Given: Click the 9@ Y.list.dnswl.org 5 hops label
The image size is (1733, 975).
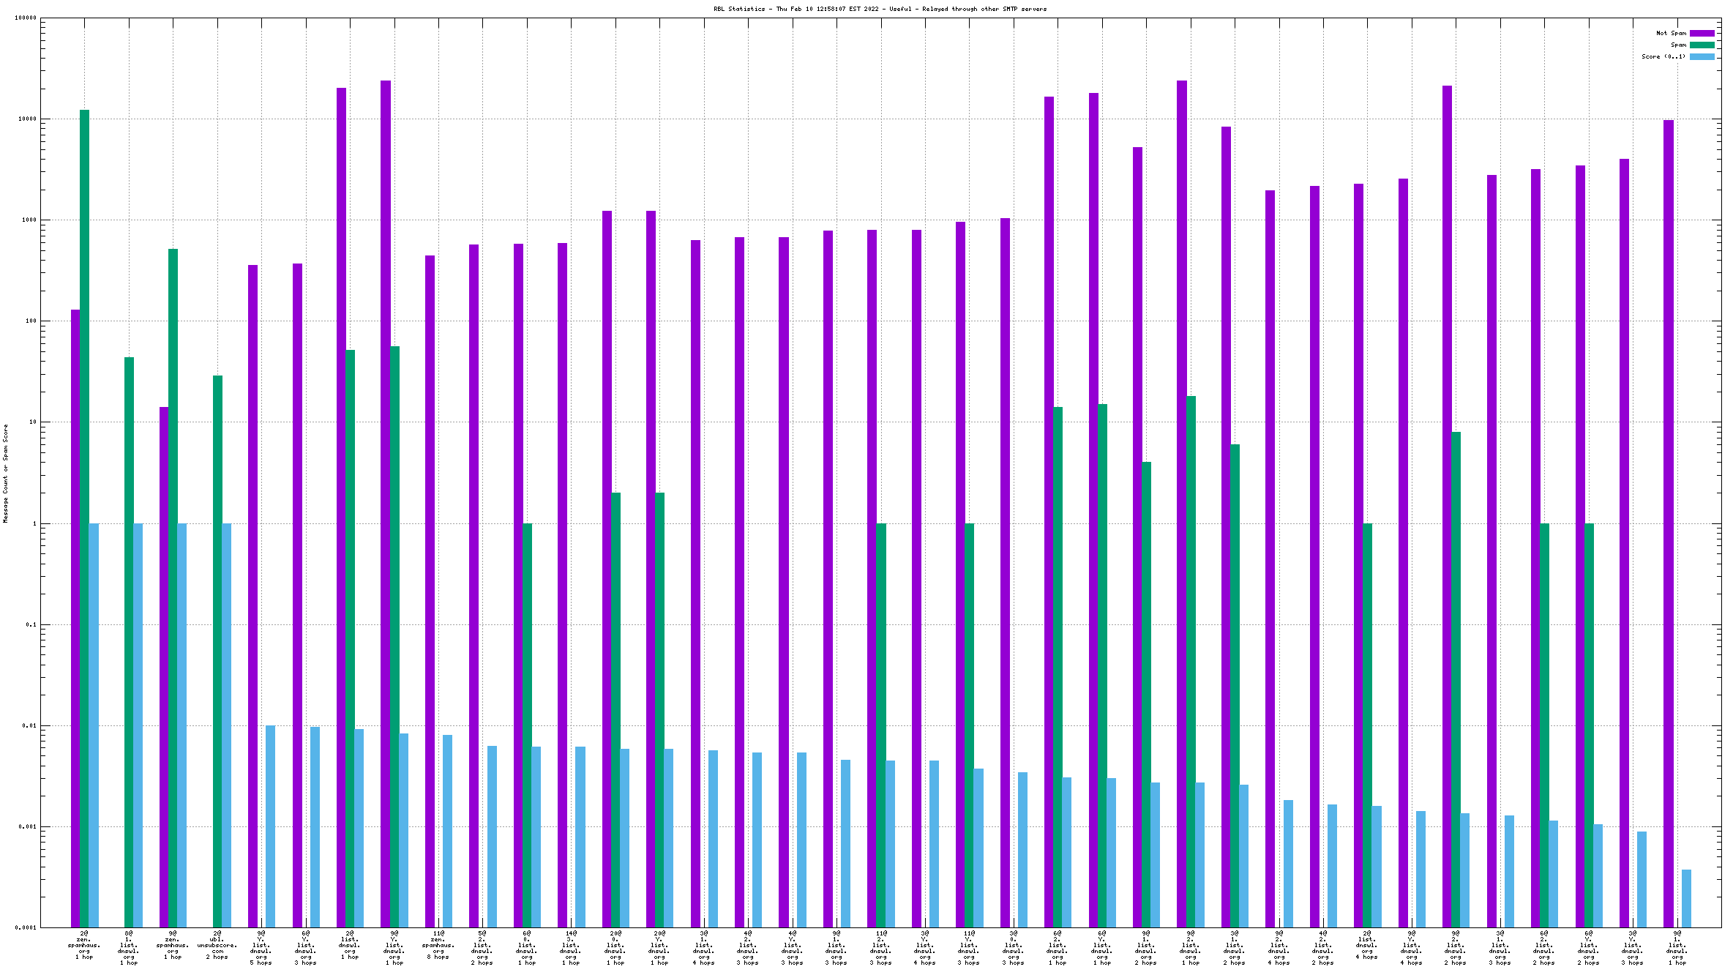Looking at the screenshot, I should [261, 948].
